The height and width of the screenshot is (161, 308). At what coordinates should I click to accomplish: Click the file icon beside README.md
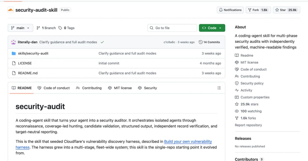tap(14, 73)
